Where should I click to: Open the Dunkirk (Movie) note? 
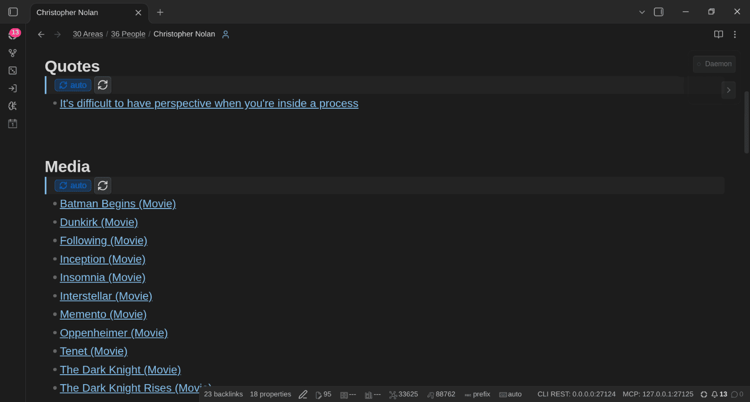coord(99,222)
